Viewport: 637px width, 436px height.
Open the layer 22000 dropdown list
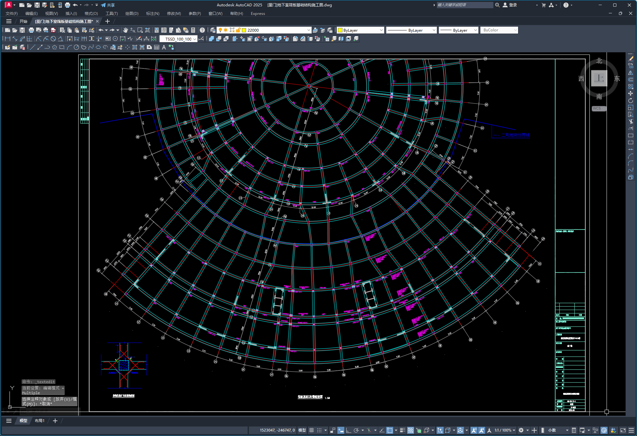coord(309,30)
